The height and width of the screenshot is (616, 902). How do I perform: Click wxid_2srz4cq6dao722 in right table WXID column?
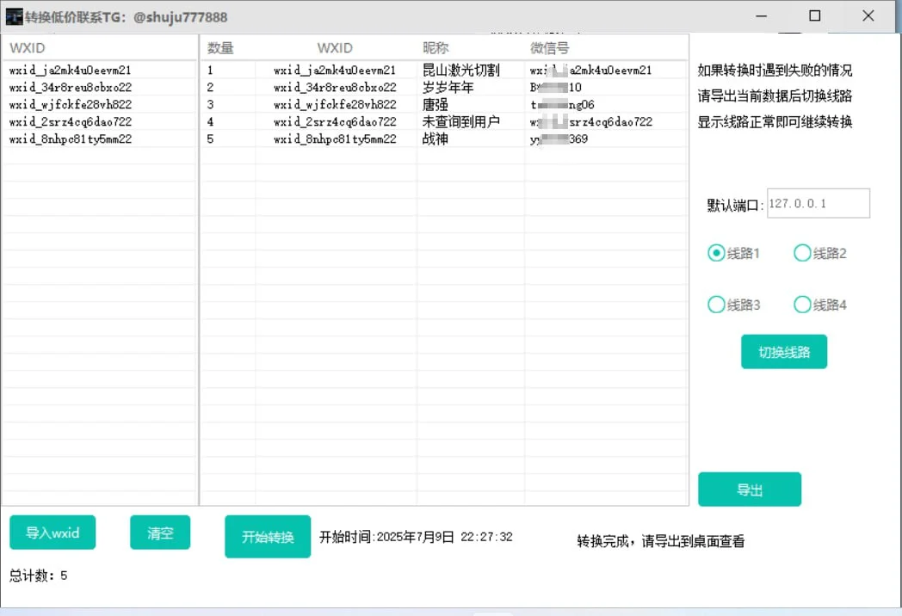pos(335,121)
